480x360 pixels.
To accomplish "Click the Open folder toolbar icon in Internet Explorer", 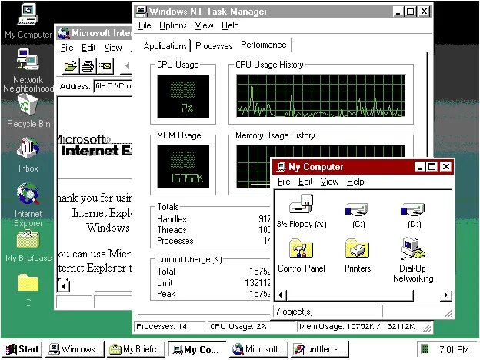I will coord(71,66).
